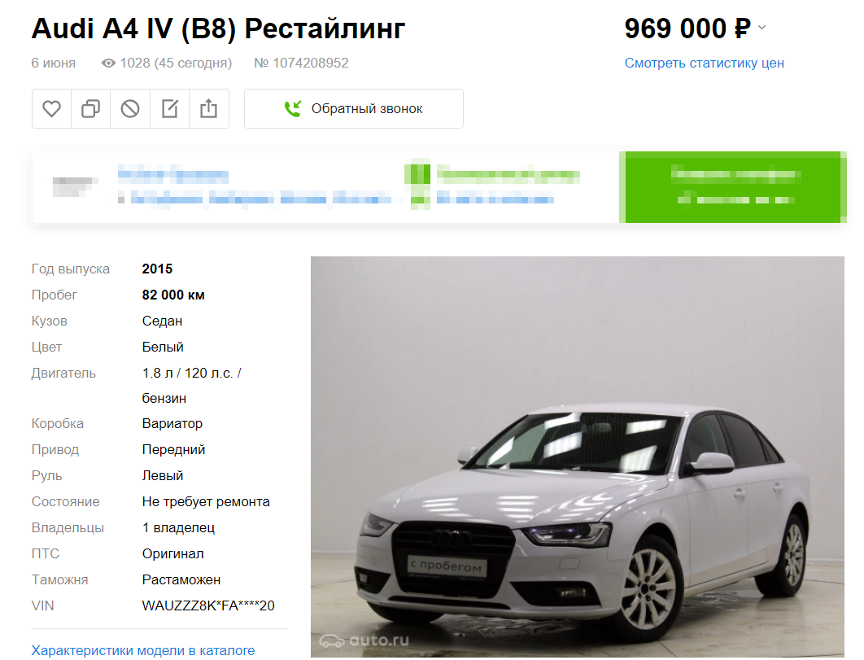
Task: Open 'Смотреть статистику цен' link
Action: 704,63
